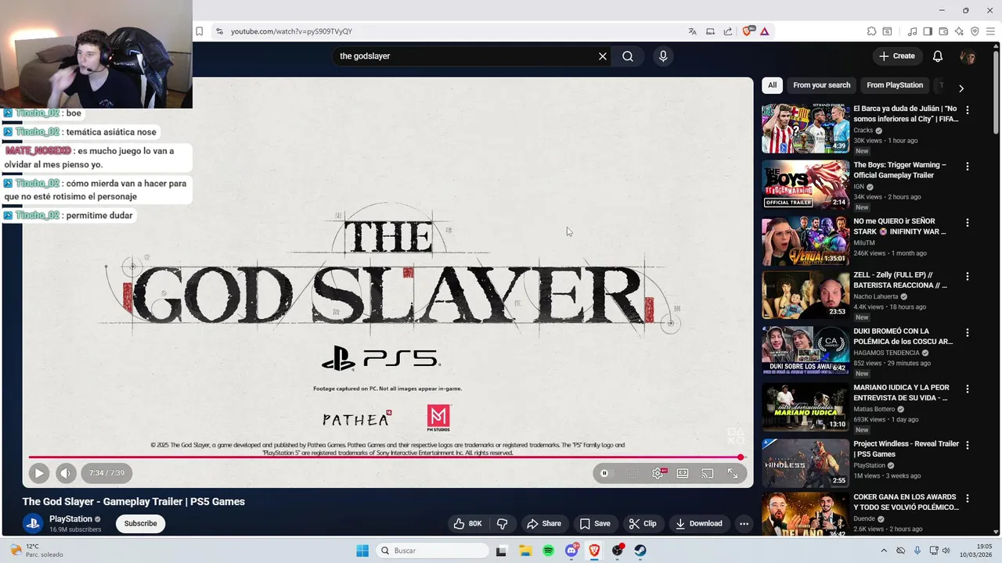The image size is (1002, 563).
Task: Share this page from address bar
Action: [x=728, y=31]
